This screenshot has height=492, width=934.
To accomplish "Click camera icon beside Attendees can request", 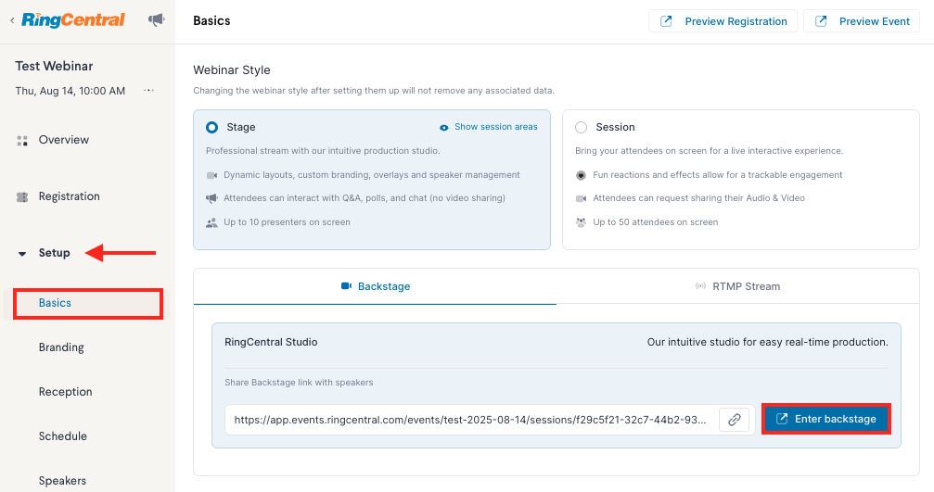I will pos(581,198).
